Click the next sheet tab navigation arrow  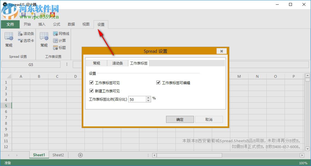pyautogui.click(x=17, y=155)
